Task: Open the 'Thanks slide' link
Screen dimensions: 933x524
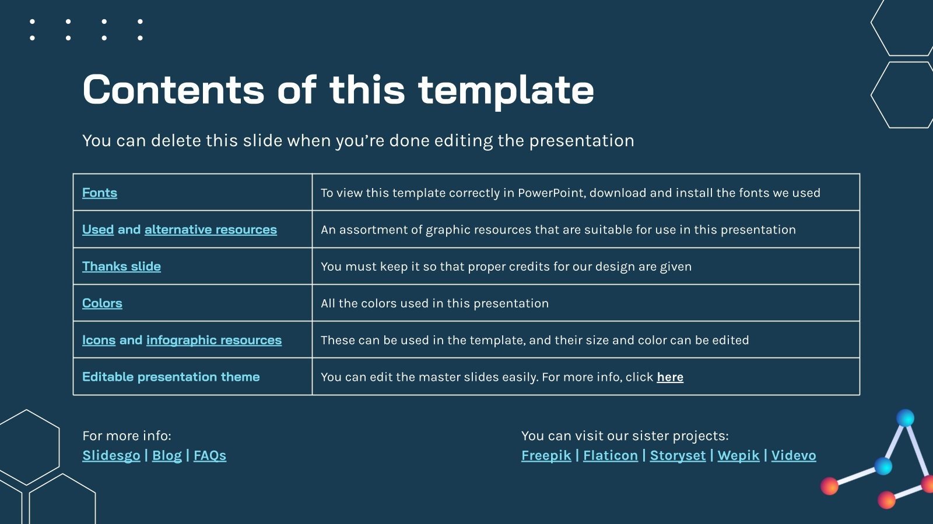Action: 121,266
